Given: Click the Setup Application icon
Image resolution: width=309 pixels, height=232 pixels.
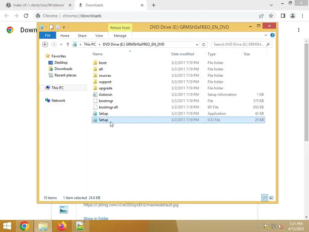Looking at the screenshot, I should (x=95, y=114).
